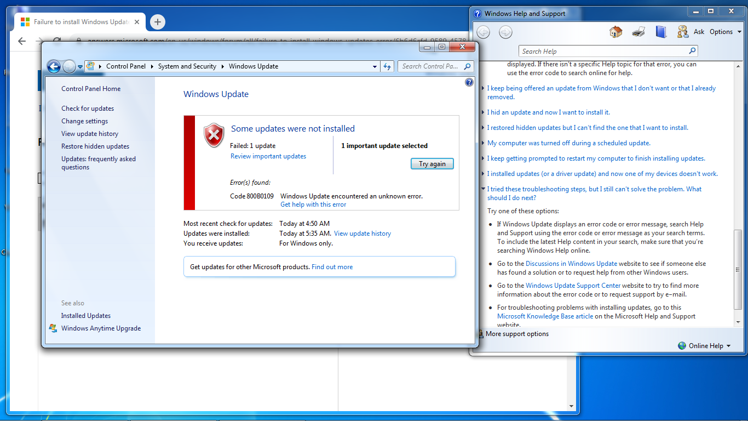Open Options menu in Help window
The image size is (748, 421).
725,32
